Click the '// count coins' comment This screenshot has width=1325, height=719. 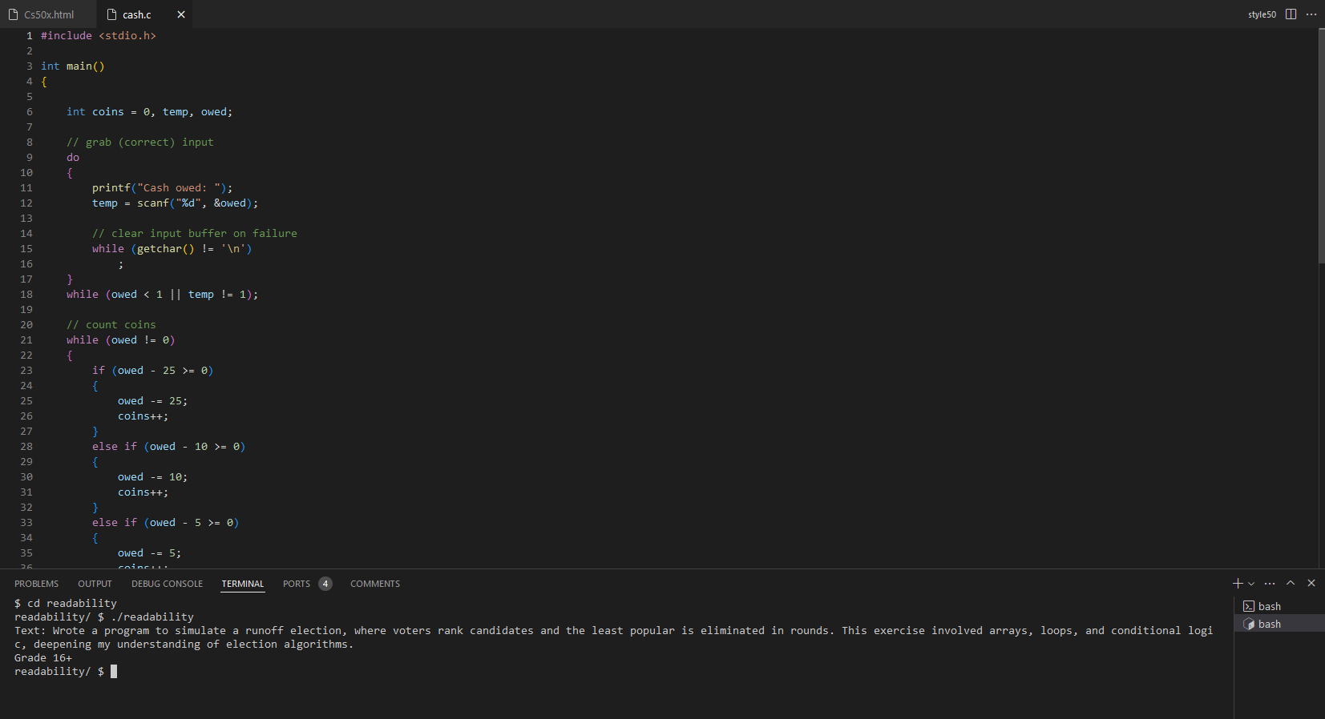click(x=111, y=325)
